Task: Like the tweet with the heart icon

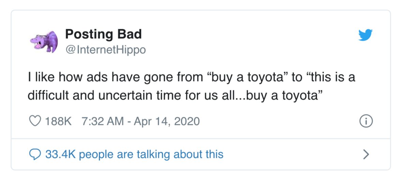Action: pyautogui.click(x=35, y=121)
